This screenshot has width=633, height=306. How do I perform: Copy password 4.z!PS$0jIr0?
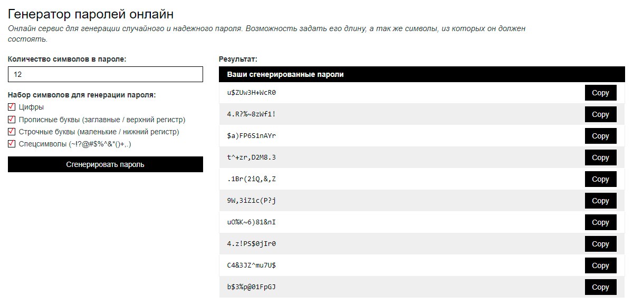(600, 244)
